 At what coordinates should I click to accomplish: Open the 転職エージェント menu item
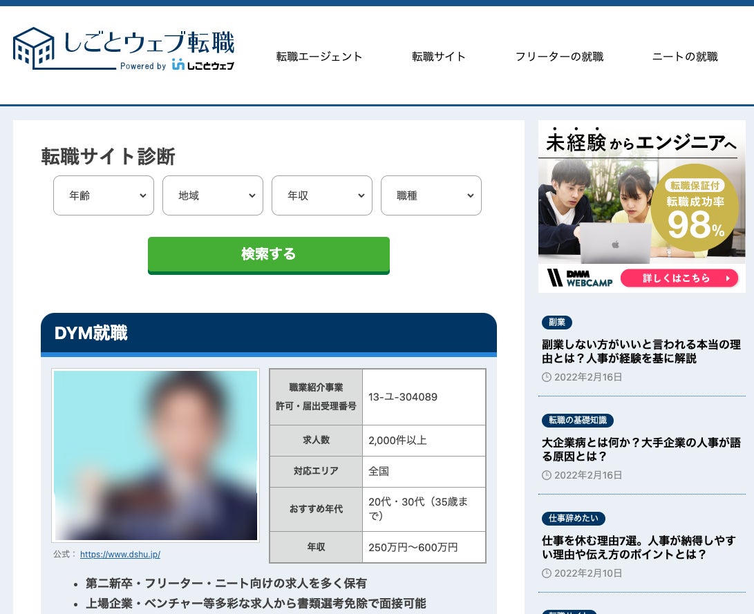pos(319,57)
